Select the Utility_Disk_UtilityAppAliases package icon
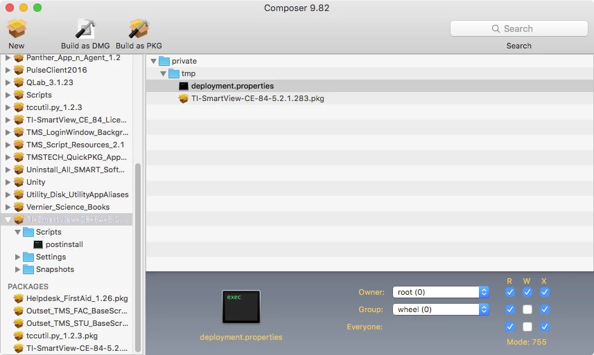This screenshot has height=355, width=594. (x=19, y=194)
